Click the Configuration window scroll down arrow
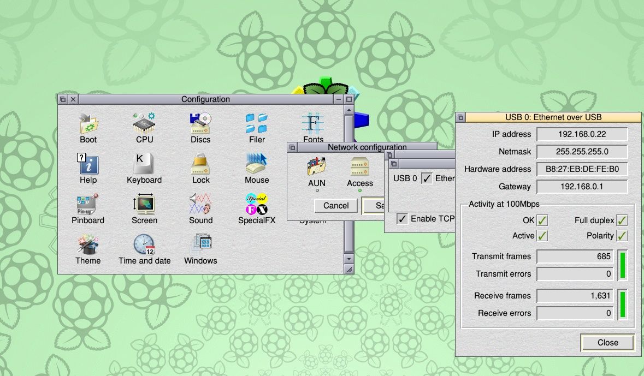This screenshot has height=376, width=644. coord(348,259)
